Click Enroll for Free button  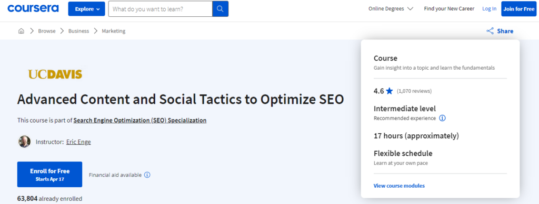pyautogui.click(x=50, y=174)
